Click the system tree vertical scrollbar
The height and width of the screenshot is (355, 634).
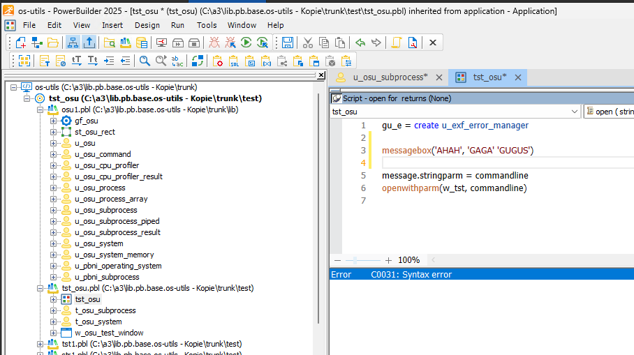click(318, 208)
